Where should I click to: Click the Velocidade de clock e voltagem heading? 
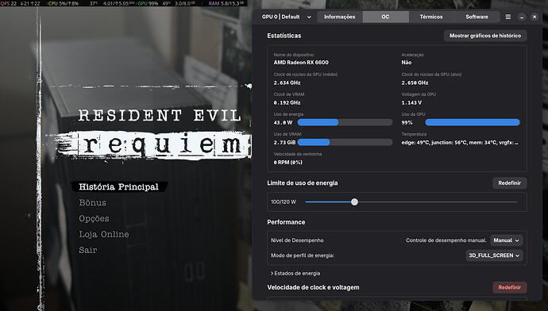313,287
